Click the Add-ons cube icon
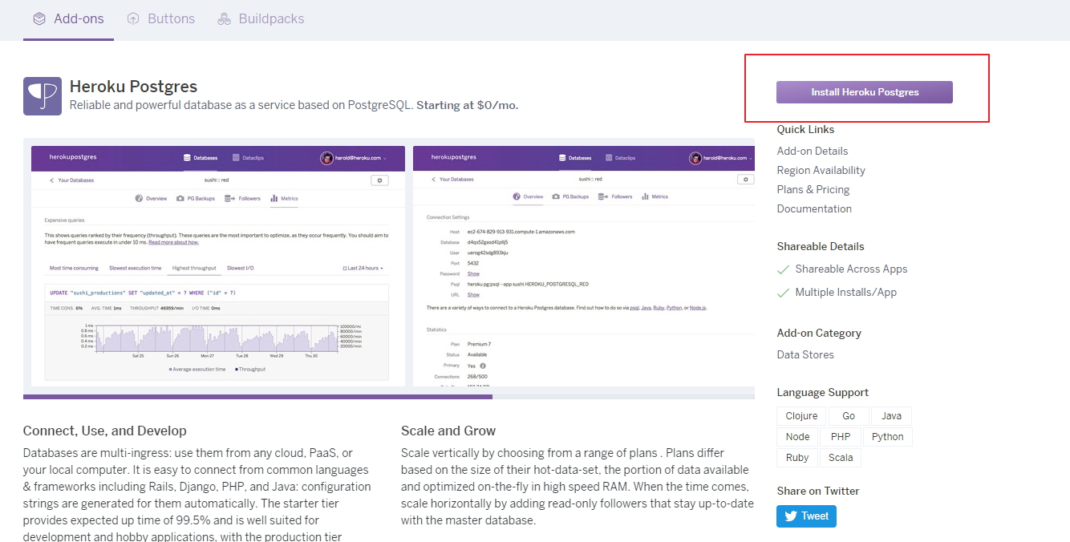 click(39, 18)
